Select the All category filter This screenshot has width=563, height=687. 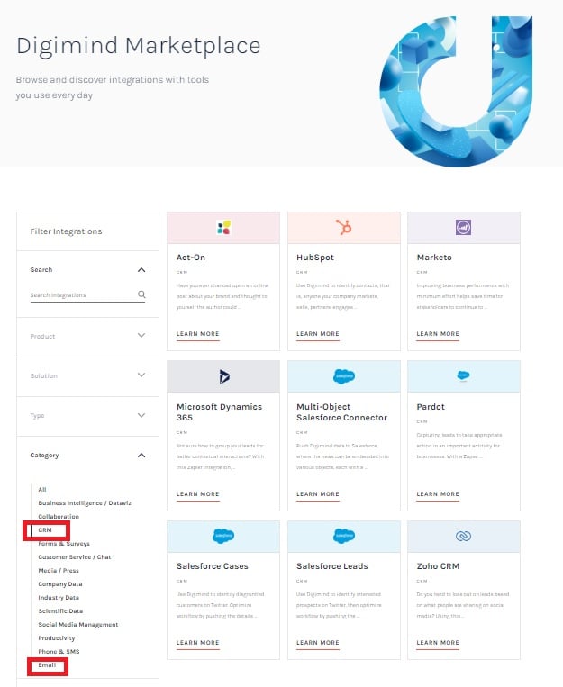point(42,490)
